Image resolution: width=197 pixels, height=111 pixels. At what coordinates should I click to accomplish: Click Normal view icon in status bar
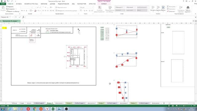169,106
